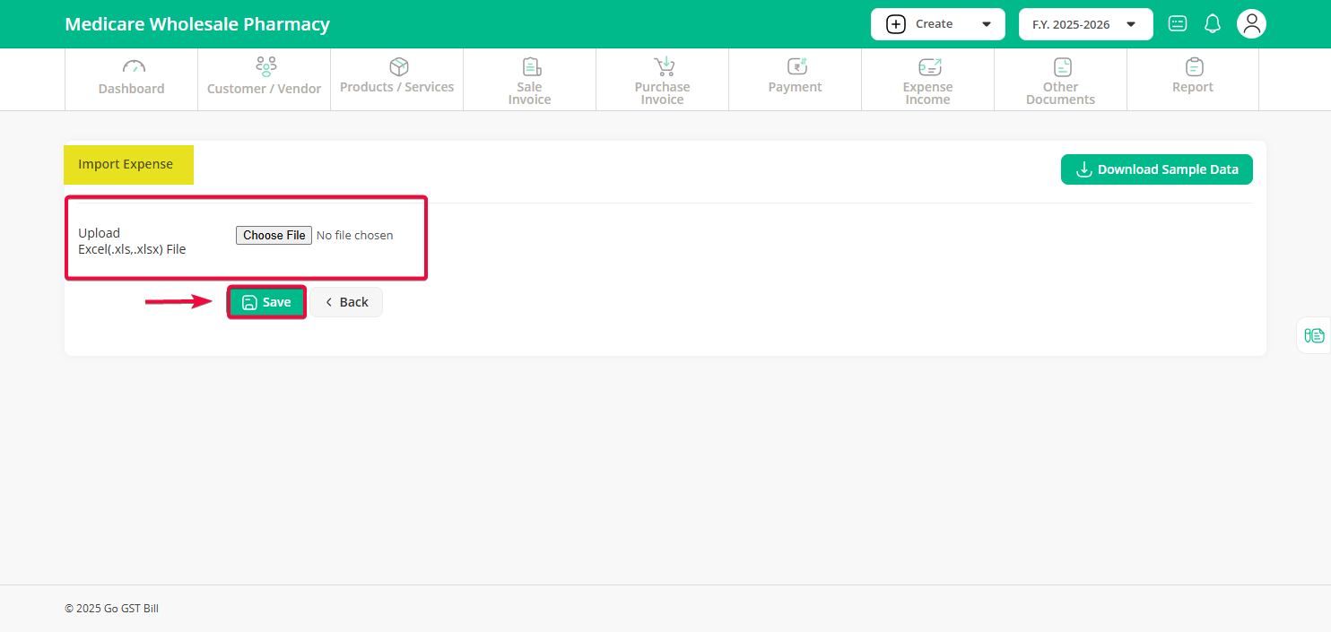Click the Medicare Wholesale Pharmacy title
Screen dimensions: 1331x632
coord(197,24)
